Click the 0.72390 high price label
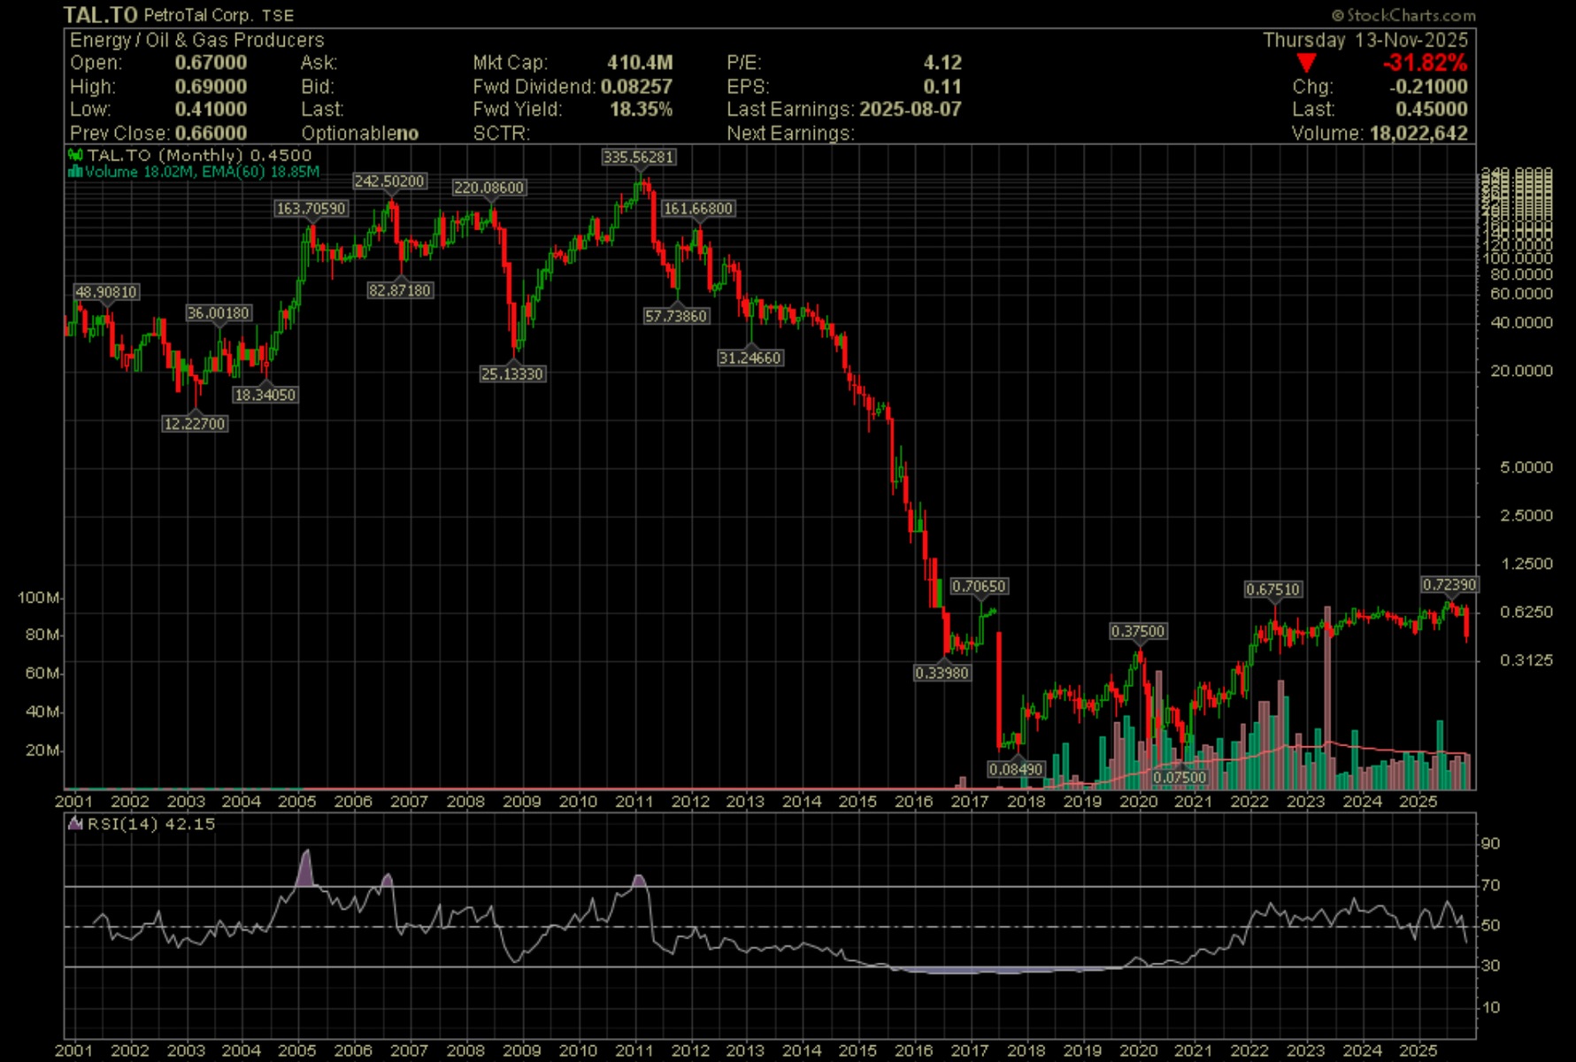1576x1062 pixels. (1449, 585)
